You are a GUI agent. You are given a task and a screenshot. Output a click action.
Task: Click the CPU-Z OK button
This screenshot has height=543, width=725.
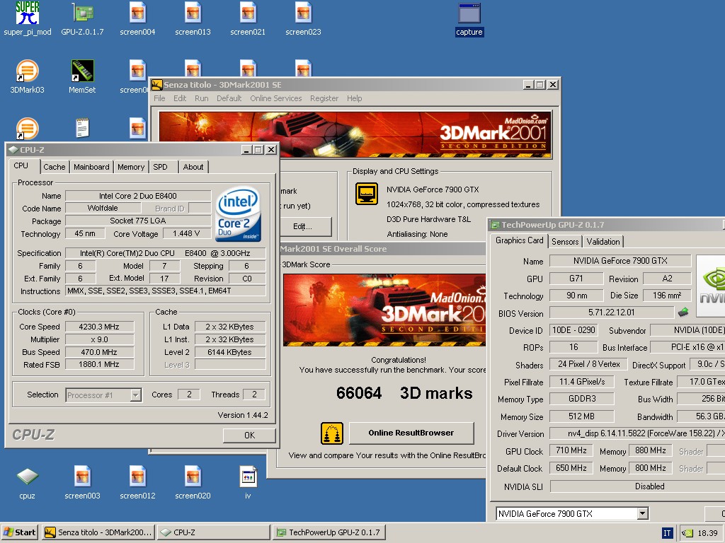click(x=249, y=435)
